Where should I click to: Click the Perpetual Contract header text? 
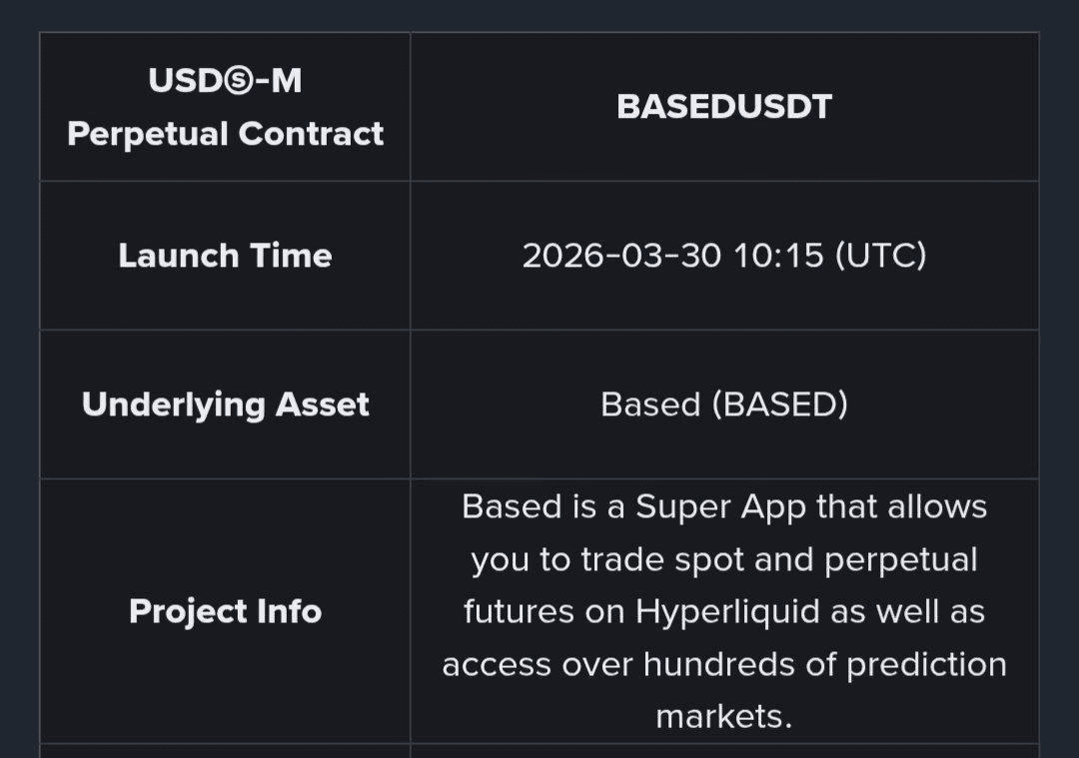point(225,134)
